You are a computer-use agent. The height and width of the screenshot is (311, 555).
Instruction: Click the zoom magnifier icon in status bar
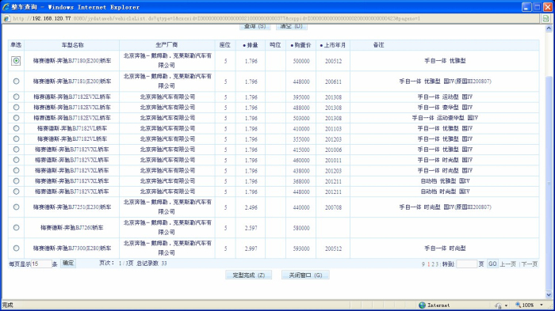(x=519, y=305)
